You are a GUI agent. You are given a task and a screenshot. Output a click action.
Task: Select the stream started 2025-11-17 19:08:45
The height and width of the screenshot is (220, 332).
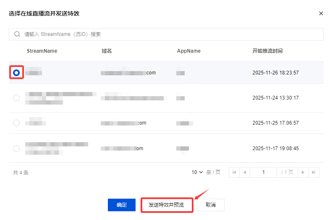pyautogui.click(x=16, y=148)
